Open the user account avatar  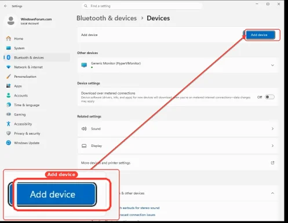[11, 21]
